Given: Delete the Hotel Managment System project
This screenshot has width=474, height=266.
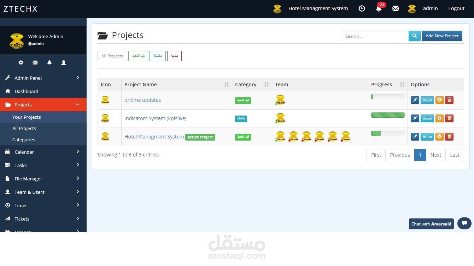Looking at the screenshot, I should coord(449,137).
